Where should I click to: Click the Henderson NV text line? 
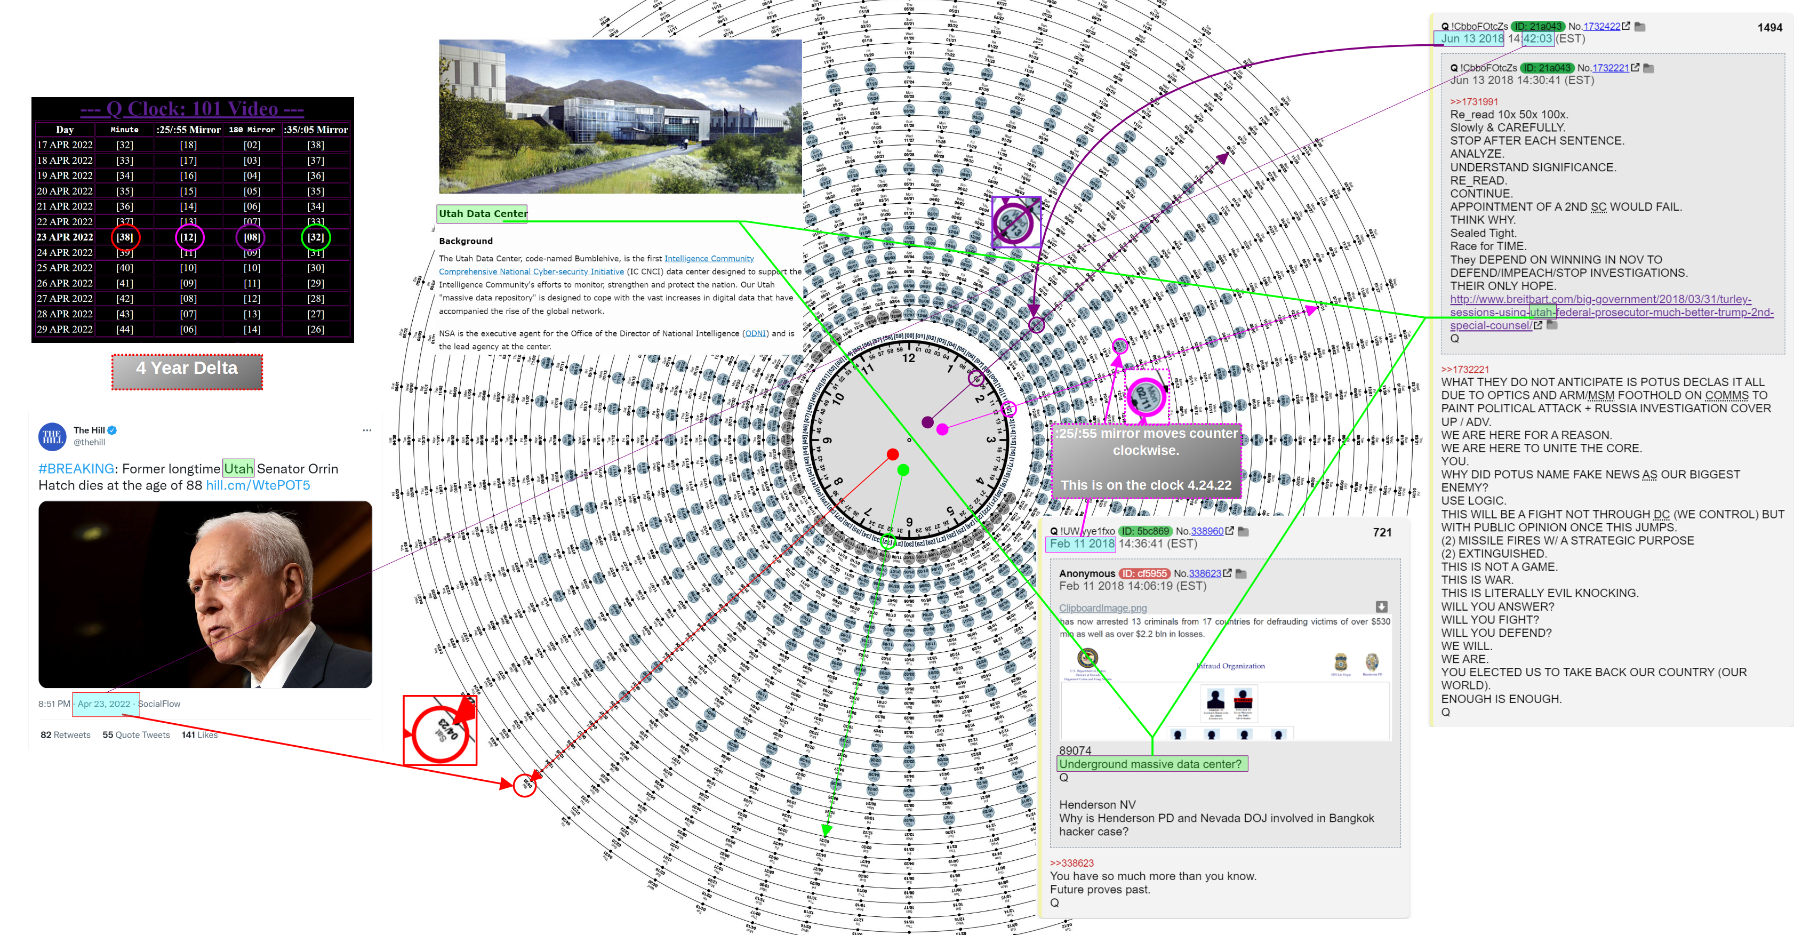coord(1098,805)
